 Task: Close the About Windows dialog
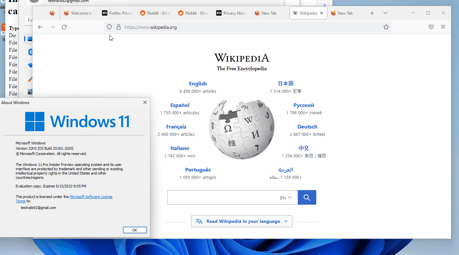point(145,103)
